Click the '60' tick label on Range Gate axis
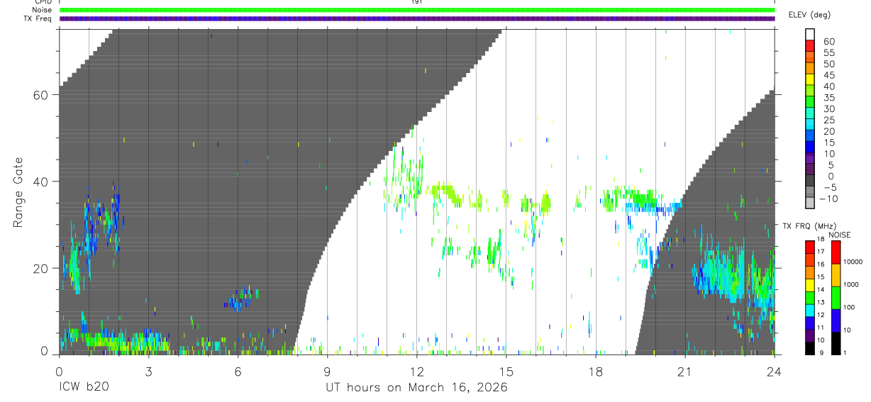This screenshot has width=871, height=402. (40, 94)
